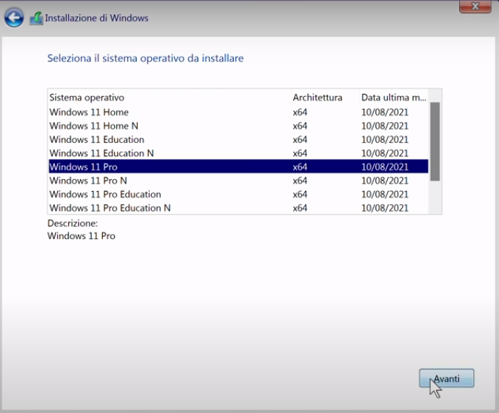The height and width of the screenshot is (413, 499).
Task: Click x64 cell in Windows 11 Home row
Action: [300, 112]
